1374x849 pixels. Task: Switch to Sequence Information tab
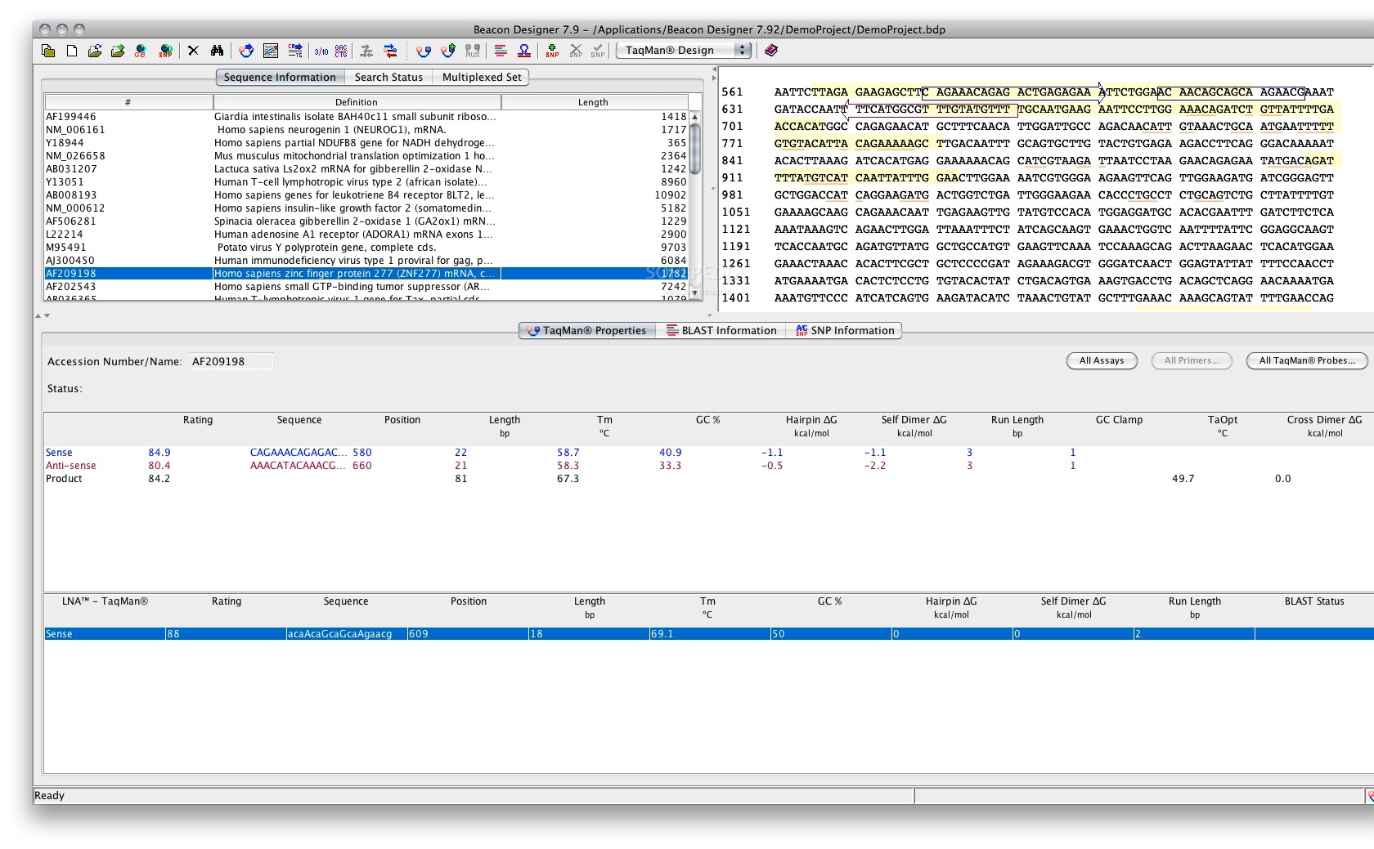coord(280,78)
